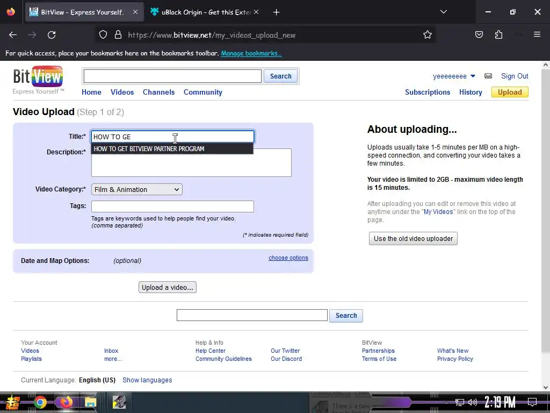The height and width of the screenshot is (413, 550).
Task: Open the Privacy Policy link
Action: [455, 359]
